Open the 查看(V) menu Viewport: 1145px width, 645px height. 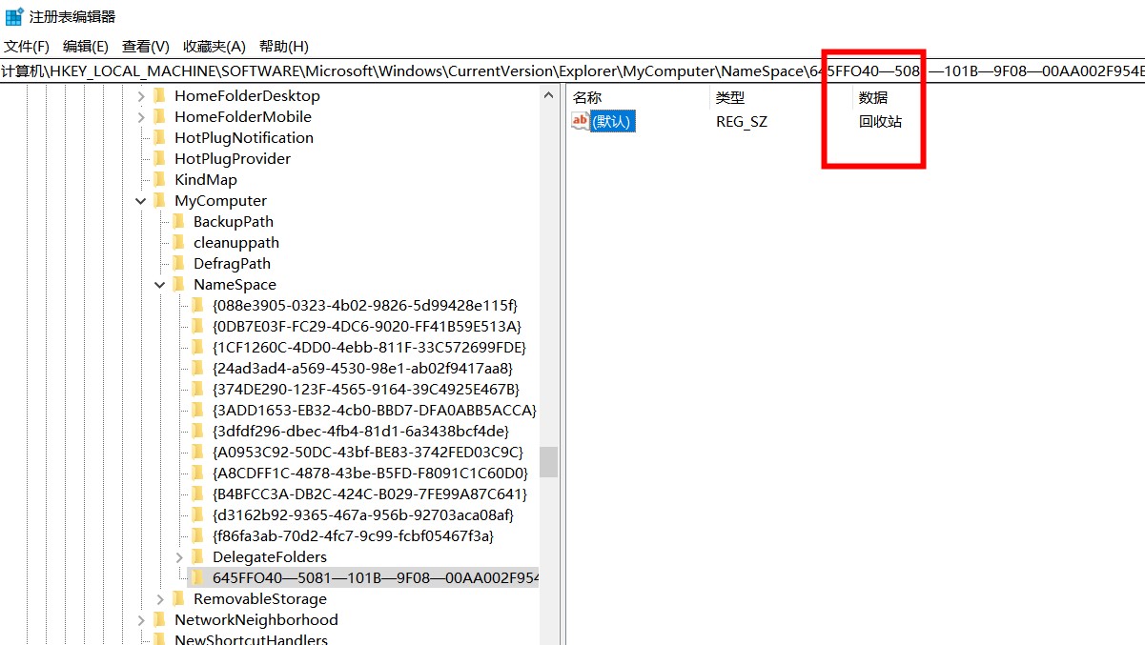(146, 46)
